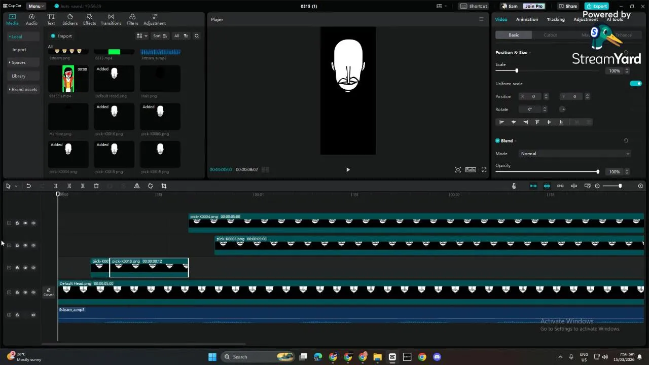649x365 pixels.
Task: Click the Export button
Action: 597,6
